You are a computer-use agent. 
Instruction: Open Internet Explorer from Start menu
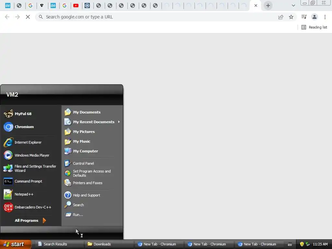[30, 143]
